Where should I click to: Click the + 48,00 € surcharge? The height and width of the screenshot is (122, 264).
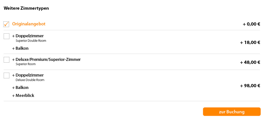point(250,62)
